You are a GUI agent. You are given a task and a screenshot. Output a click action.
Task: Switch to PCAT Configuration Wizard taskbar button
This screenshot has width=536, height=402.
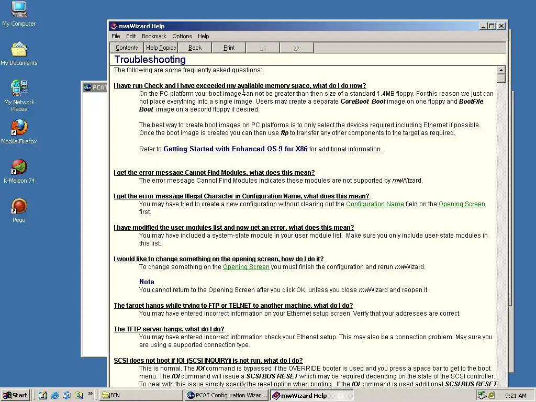tap(227, 395)
